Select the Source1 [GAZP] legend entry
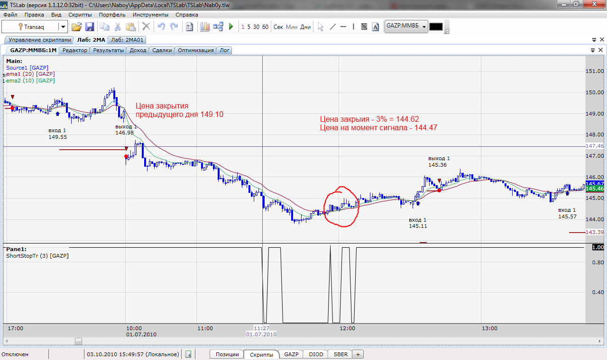The width and height of the screenshot is (607, 360). point(28,68)
